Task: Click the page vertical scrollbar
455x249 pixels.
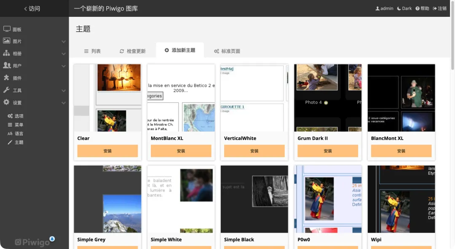Action: tap(452, 42)
